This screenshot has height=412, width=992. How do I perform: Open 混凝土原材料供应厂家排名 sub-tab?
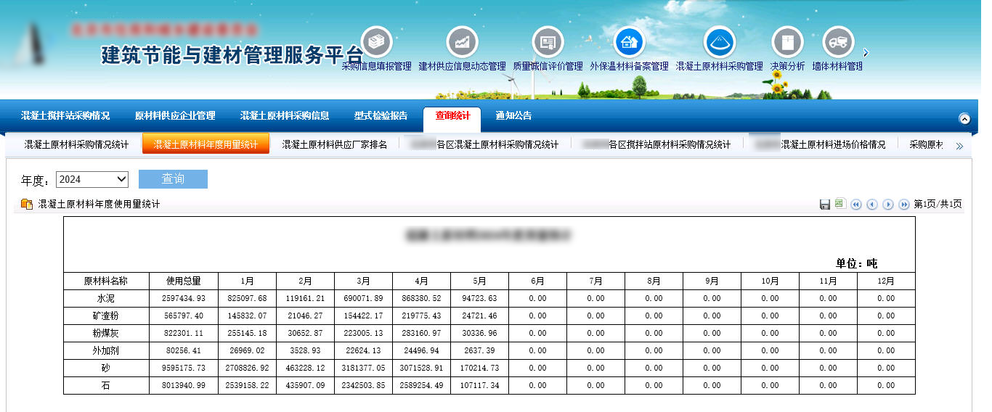click(x=335, y=144)
